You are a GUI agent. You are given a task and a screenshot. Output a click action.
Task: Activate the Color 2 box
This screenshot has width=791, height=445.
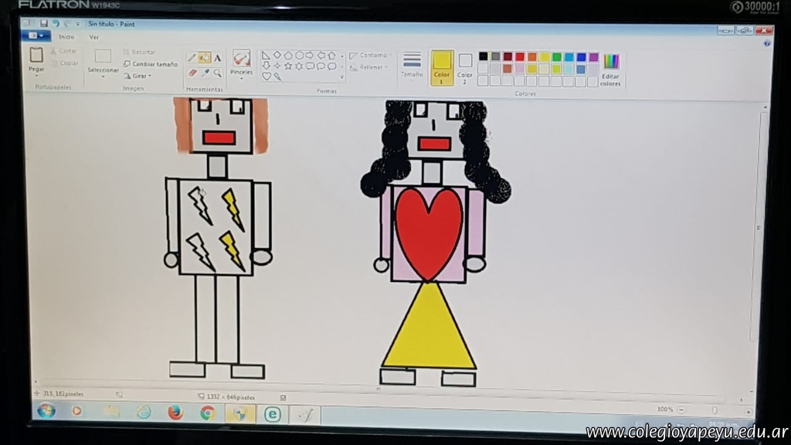[x=465, y=66]
